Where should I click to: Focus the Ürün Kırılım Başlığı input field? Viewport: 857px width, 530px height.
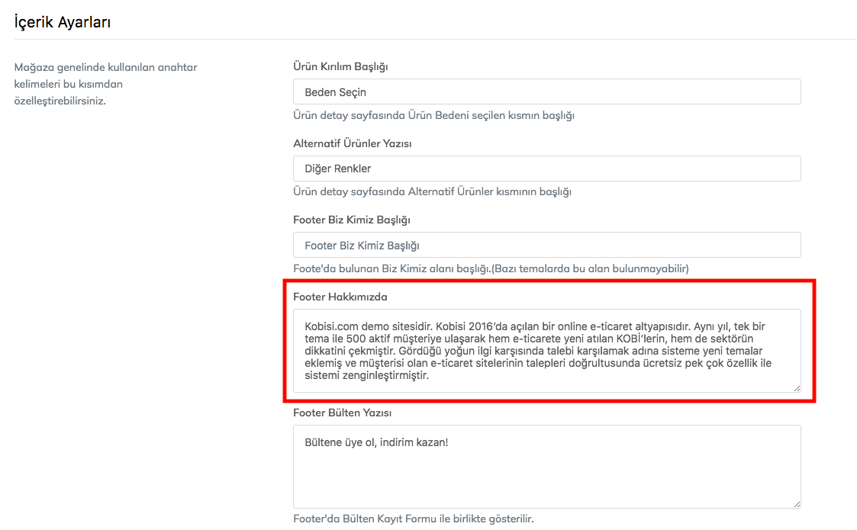[546, 92]
